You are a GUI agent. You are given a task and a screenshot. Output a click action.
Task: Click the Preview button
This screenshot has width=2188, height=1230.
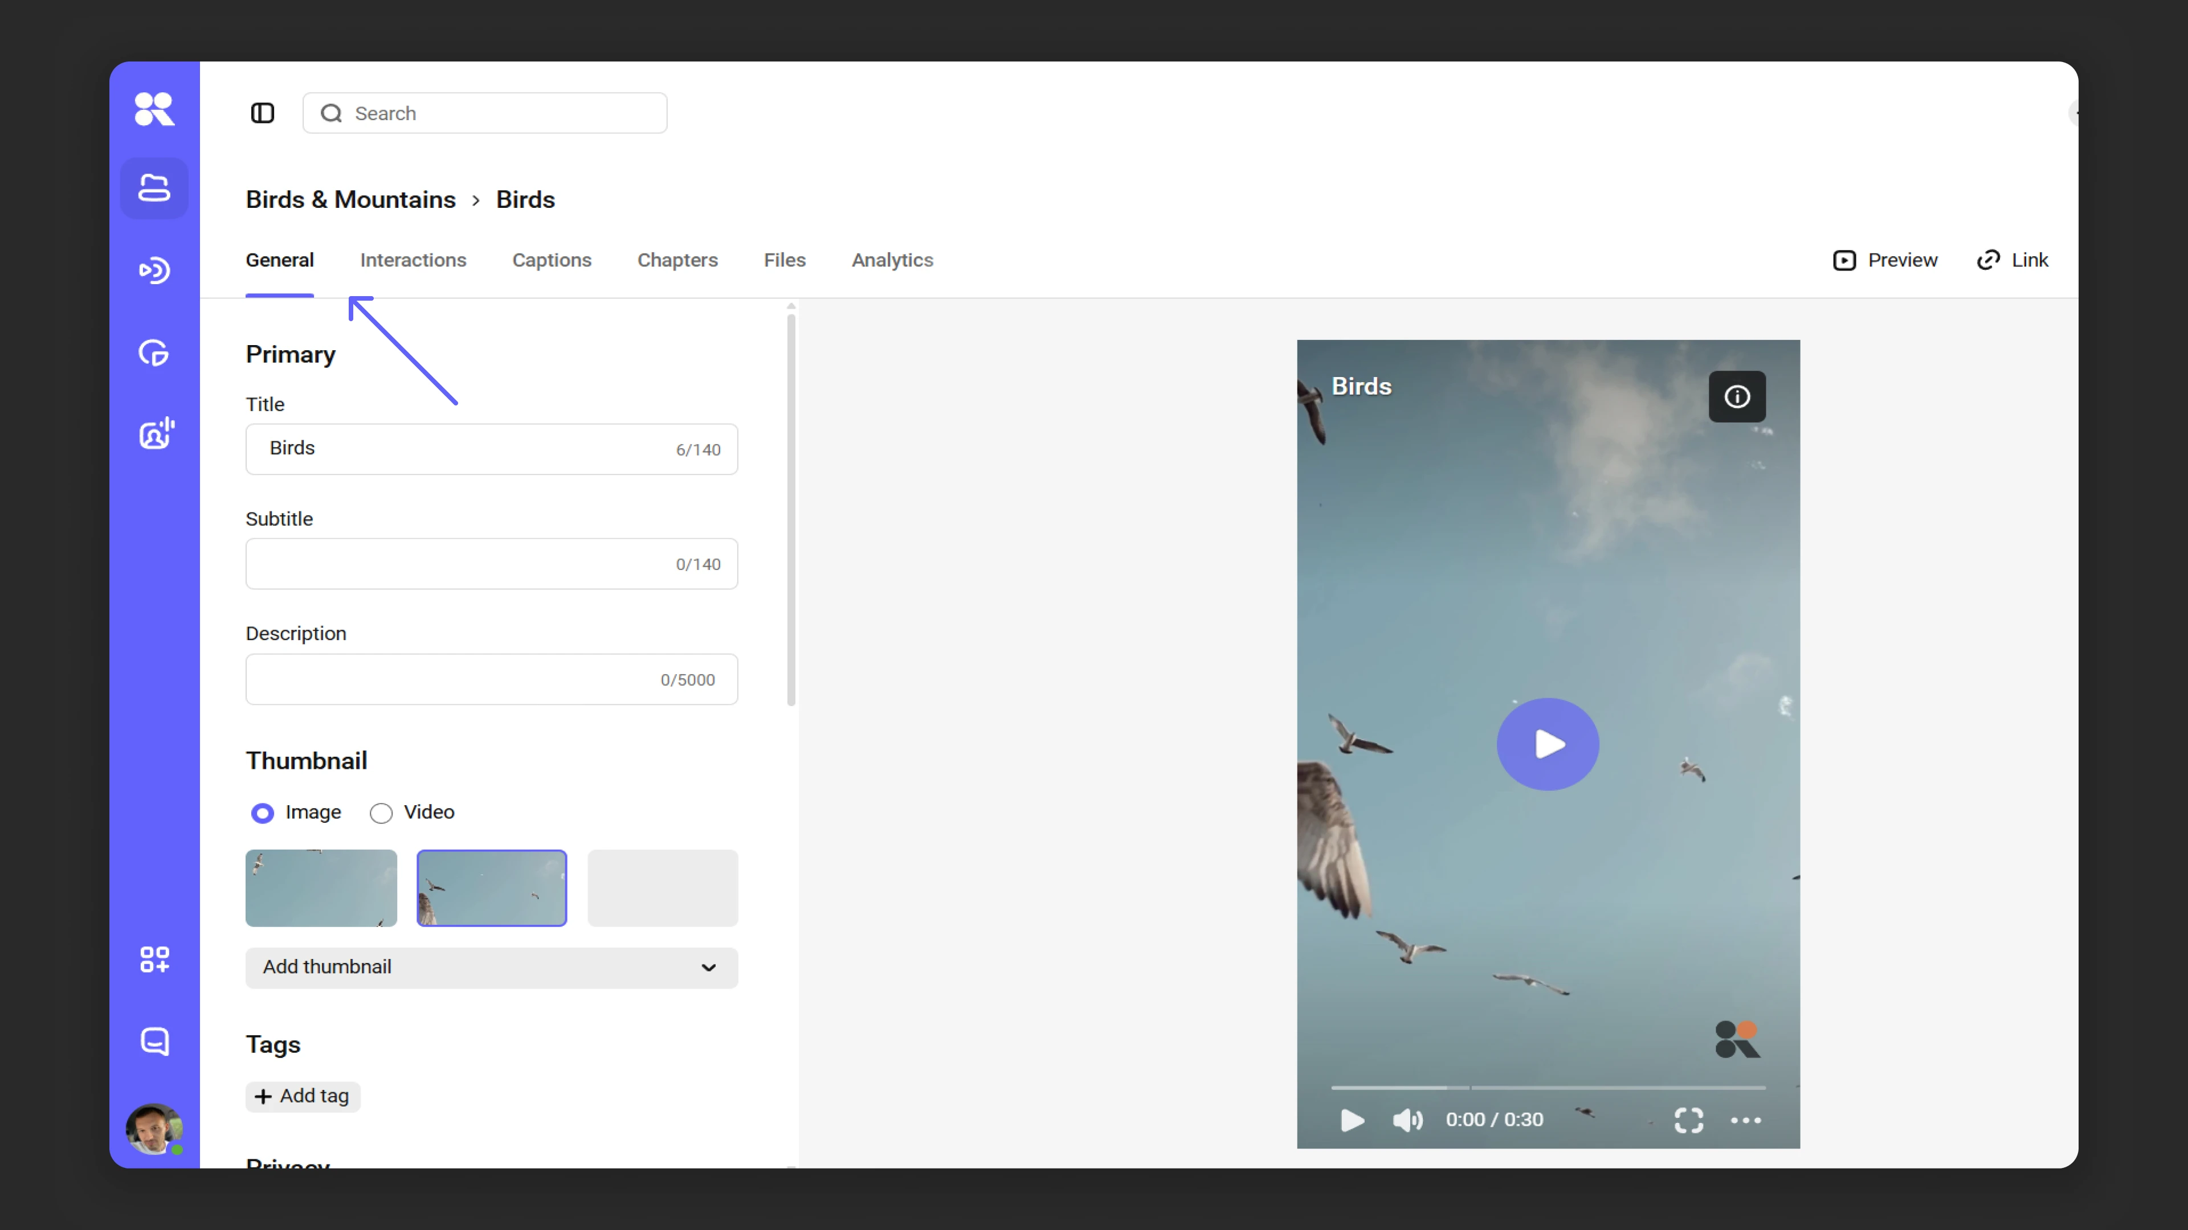point(1885,260)
